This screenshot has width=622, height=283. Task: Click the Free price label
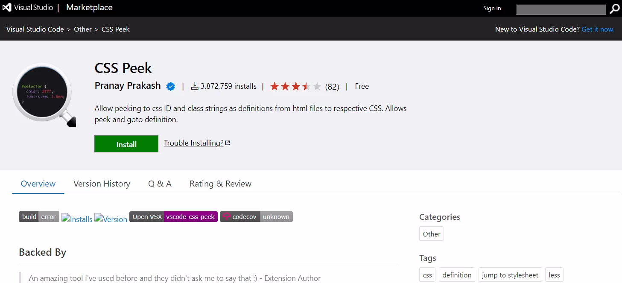click(362, 86)
